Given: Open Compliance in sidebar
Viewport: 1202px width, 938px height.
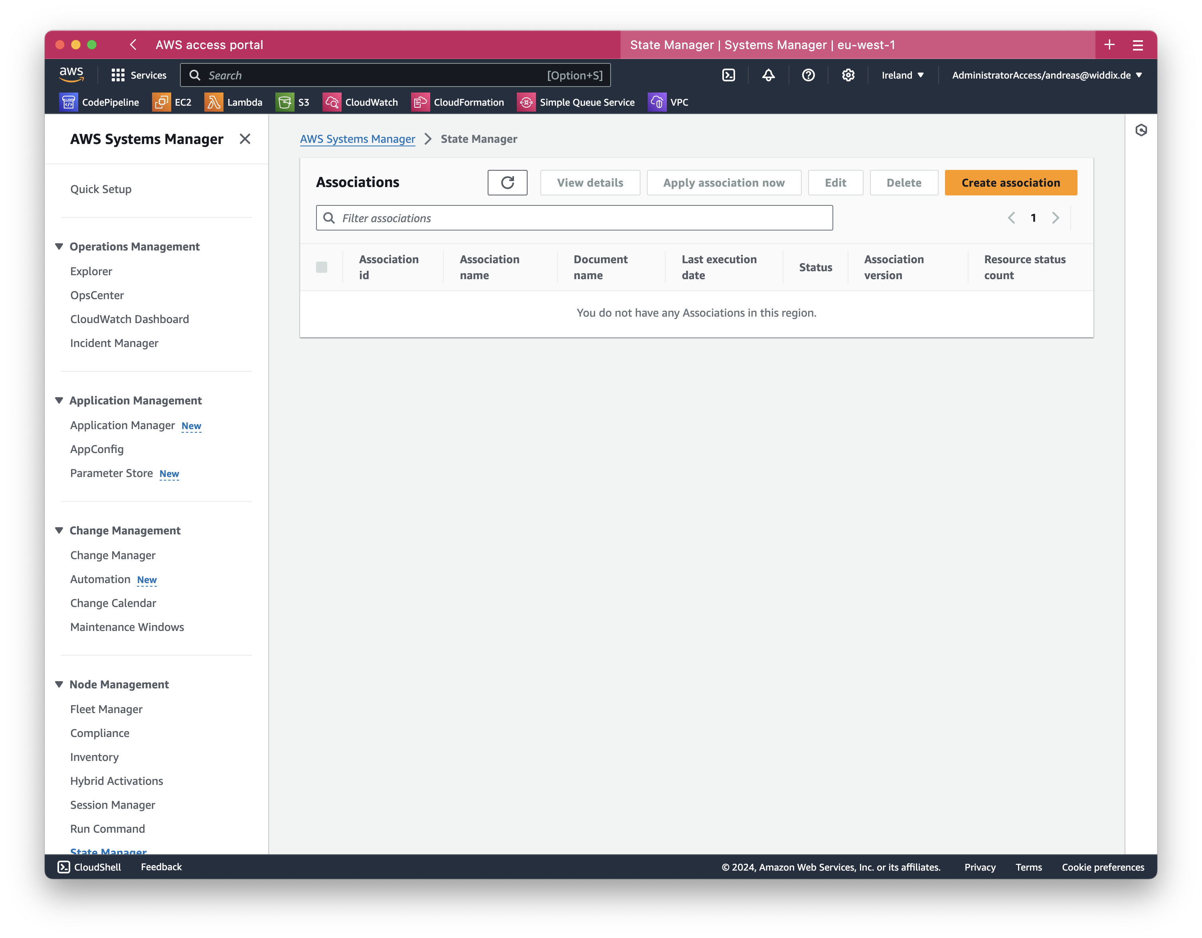Looking at the screenshot, I should point(100,733).
